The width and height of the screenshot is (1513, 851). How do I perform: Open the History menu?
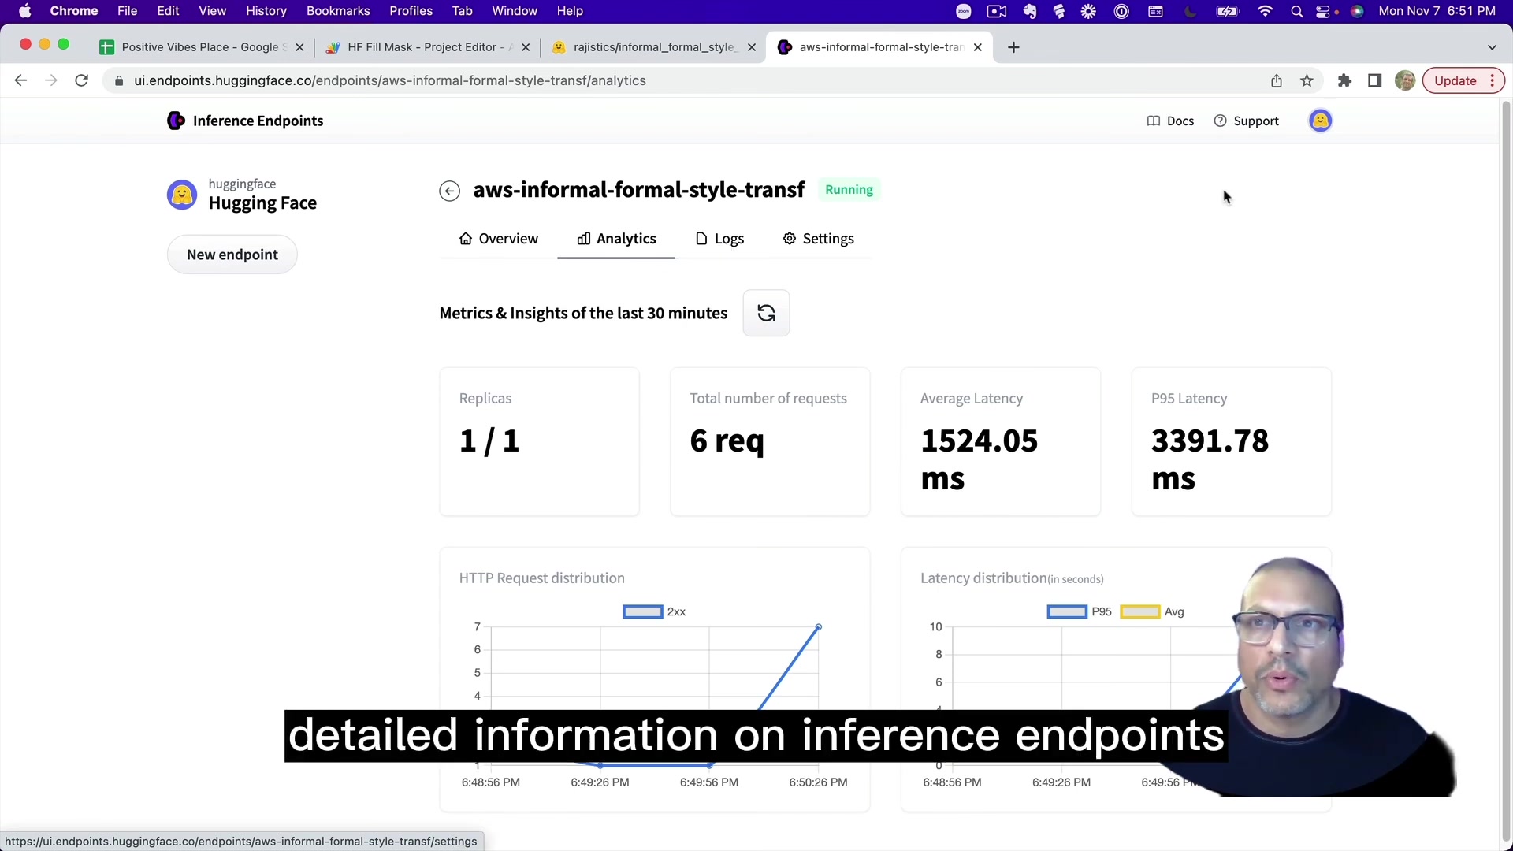tap(266, 11)
